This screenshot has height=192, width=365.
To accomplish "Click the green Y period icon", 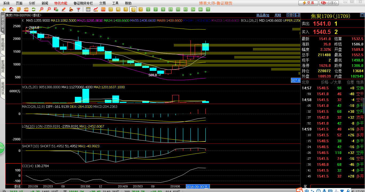I will [x=208, y=10].
